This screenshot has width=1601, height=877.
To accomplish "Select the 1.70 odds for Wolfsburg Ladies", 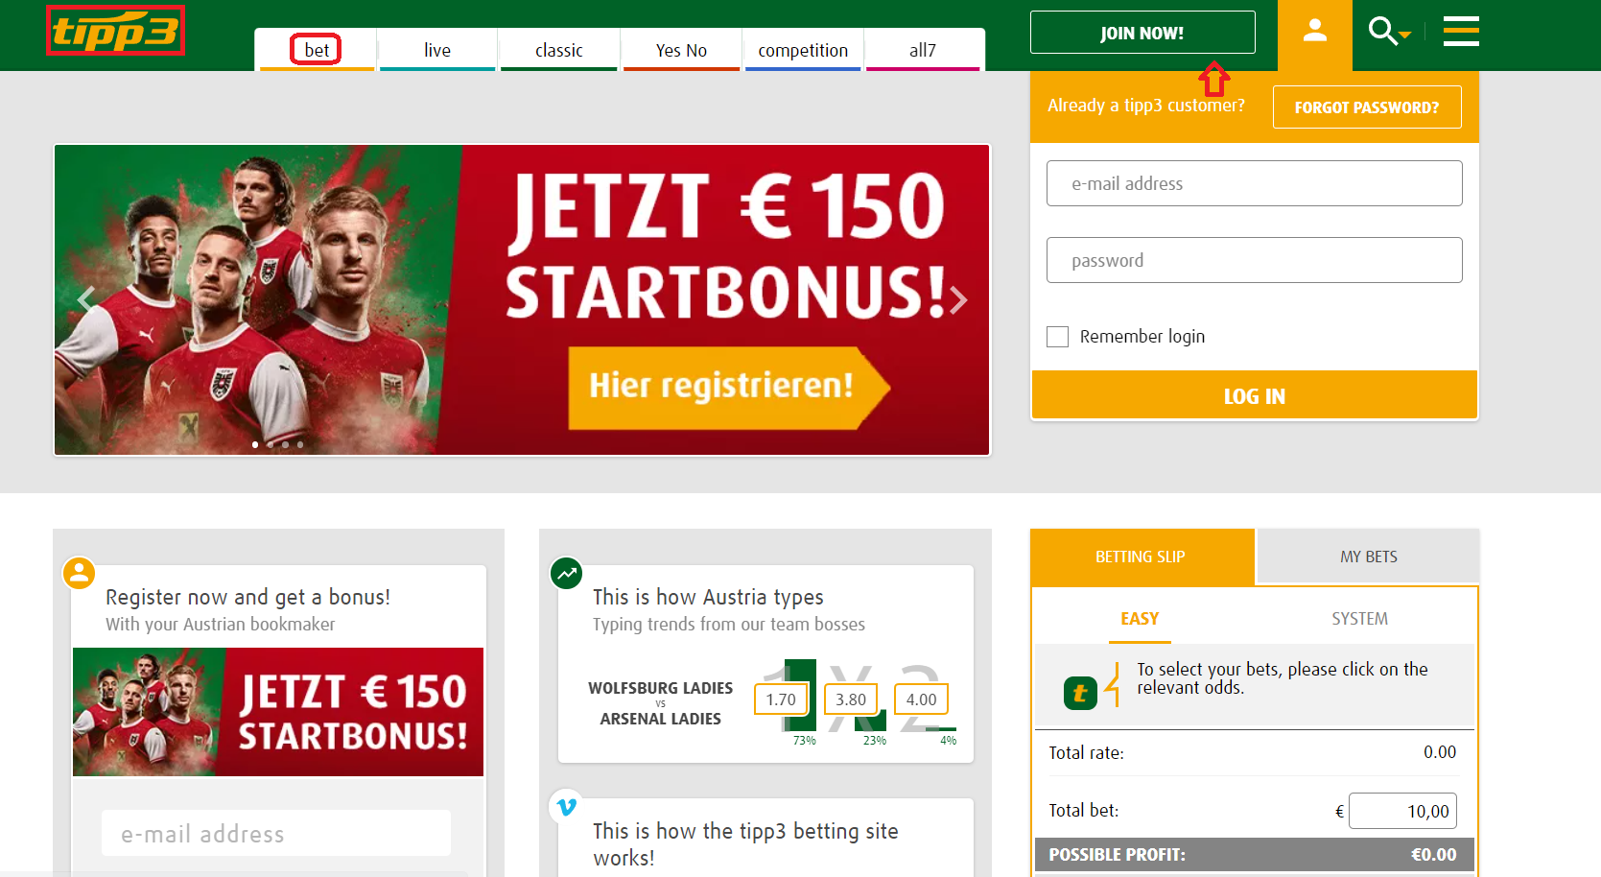I will [781, 699].
